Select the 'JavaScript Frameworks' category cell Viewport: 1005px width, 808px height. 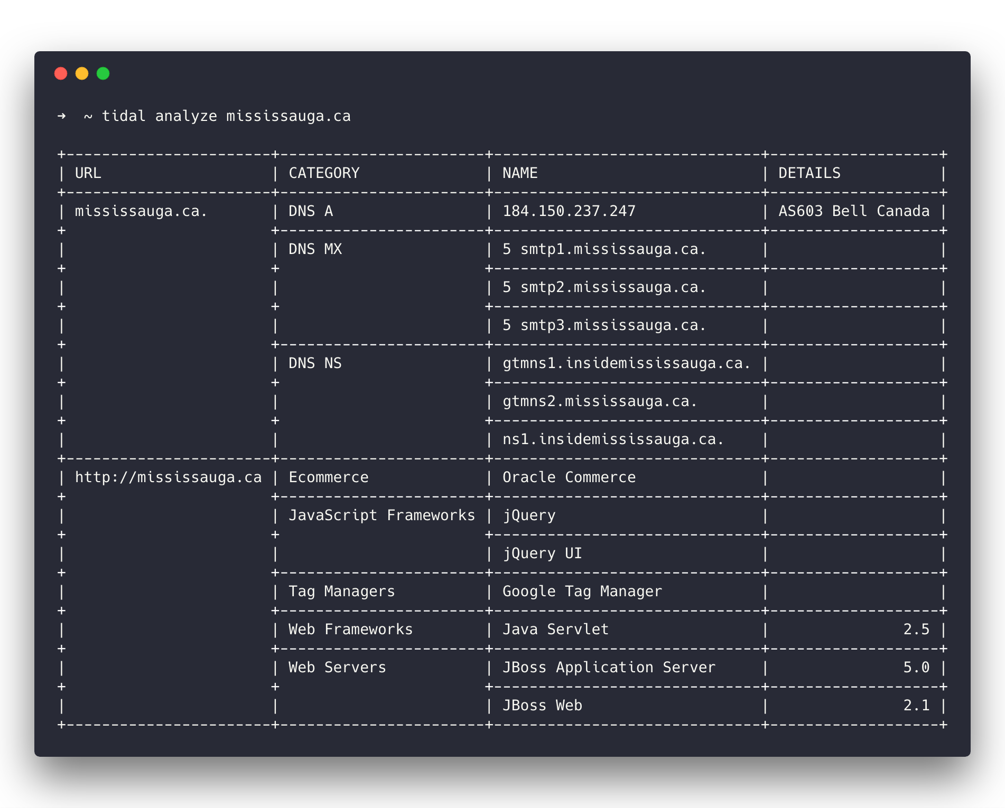(381, 515)
